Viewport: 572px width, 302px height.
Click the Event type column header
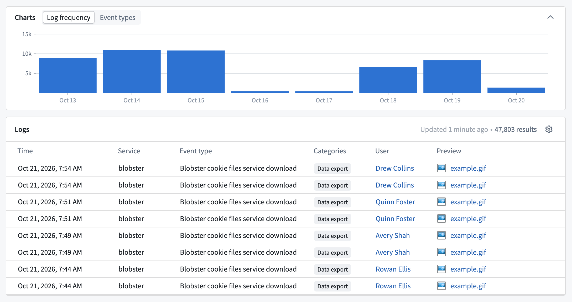pyautogui.click(x=196, y=151)
